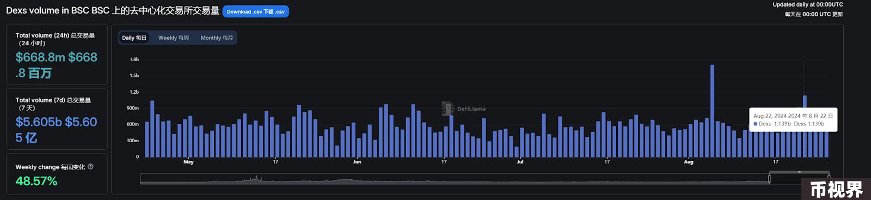
Task: Click the 1.8b y-axis label
Action: click(134, 59)
